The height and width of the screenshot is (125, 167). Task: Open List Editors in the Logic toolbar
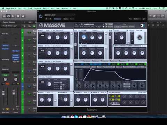(x=150, y=16)
